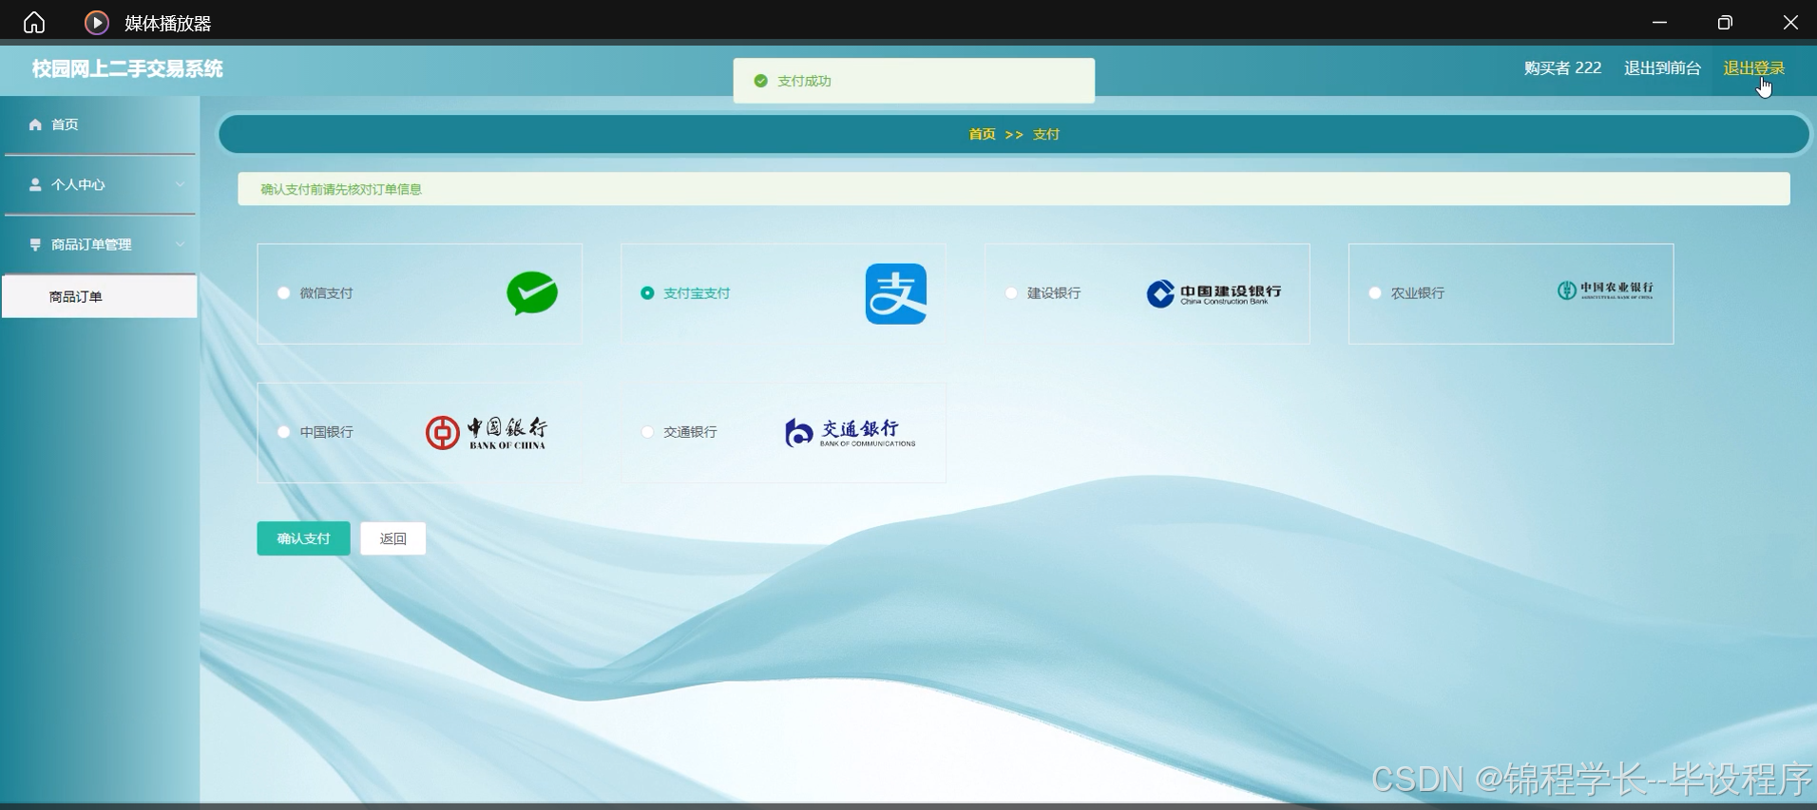The image size is (1817, 810).
Task: Click the green check icon in 支付成功 message
Action: [760, 81]
